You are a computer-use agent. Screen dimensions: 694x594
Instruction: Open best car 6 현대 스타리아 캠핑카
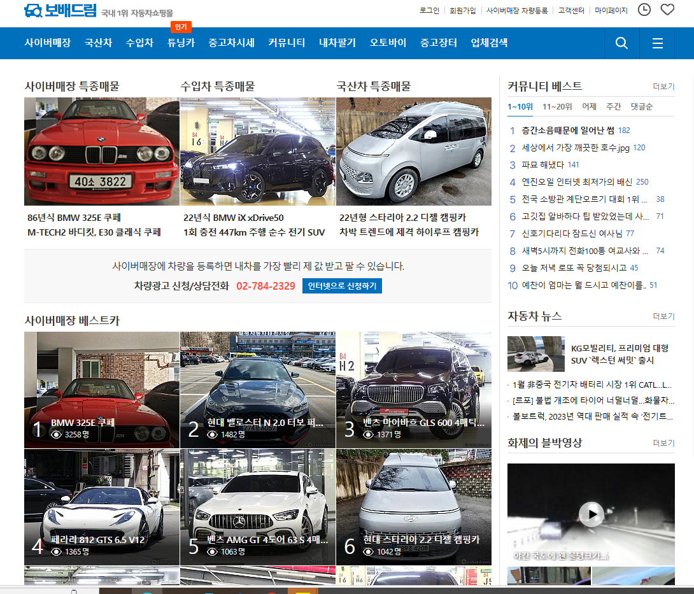point(414,507)
